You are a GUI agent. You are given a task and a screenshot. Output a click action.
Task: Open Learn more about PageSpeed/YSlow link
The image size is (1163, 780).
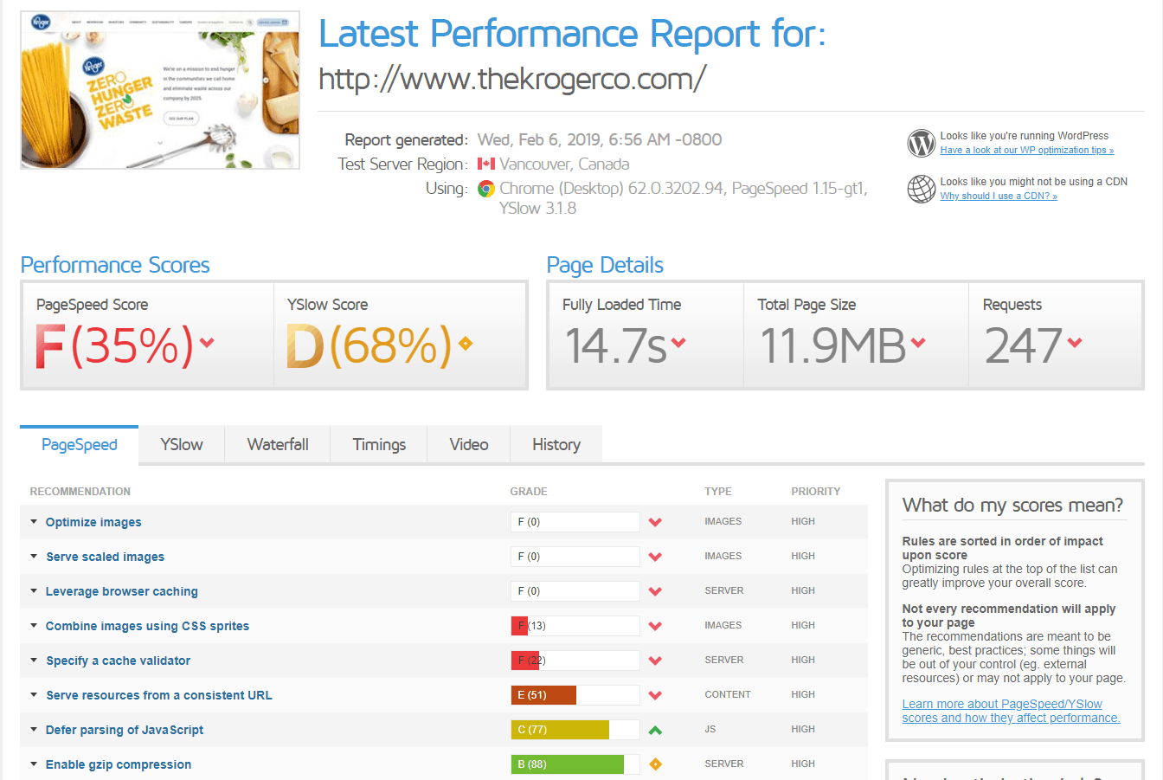[1011, 711]
